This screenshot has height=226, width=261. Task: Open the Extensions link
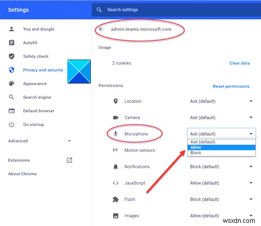pyautogui.click(x=19, y=160)
